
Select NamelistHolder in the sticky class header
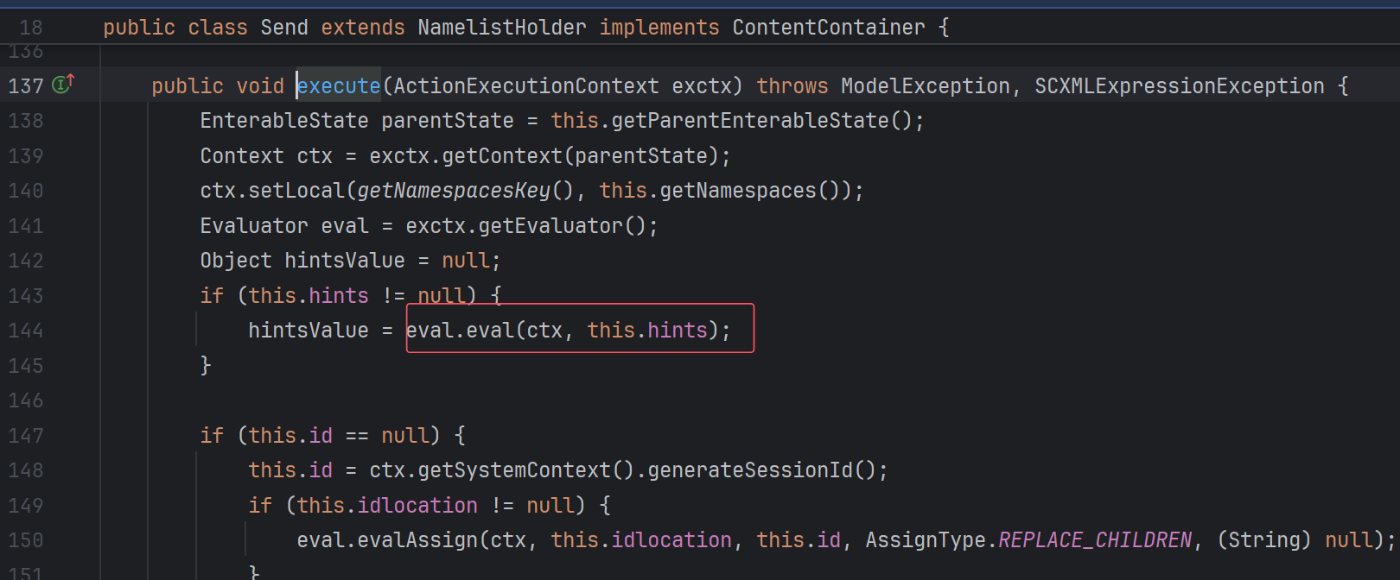click(x=501, y=28)
